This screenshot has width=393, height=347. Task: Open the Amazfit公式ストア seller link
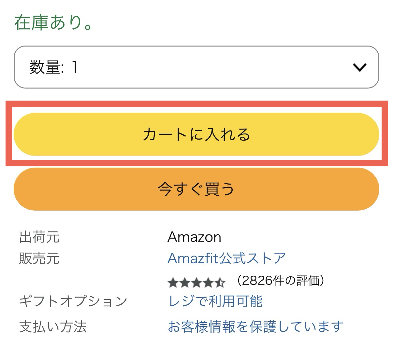click(x=226, y=258)
